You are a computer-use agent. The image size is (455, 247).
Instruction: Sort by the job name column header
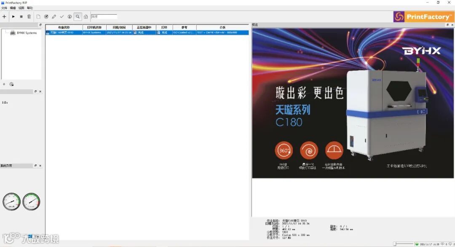pos(64,27)
